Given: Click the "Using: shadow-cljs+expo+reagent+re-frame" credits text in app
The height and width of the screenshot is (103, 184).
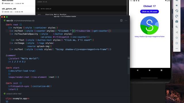Looking at the screenshot, I should pos(149,37).
